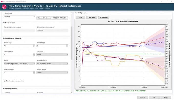This screenshot has width=174, height=100.
Task: Click '3. History, forecast and analysis' heading
Action: pos(12,38)
